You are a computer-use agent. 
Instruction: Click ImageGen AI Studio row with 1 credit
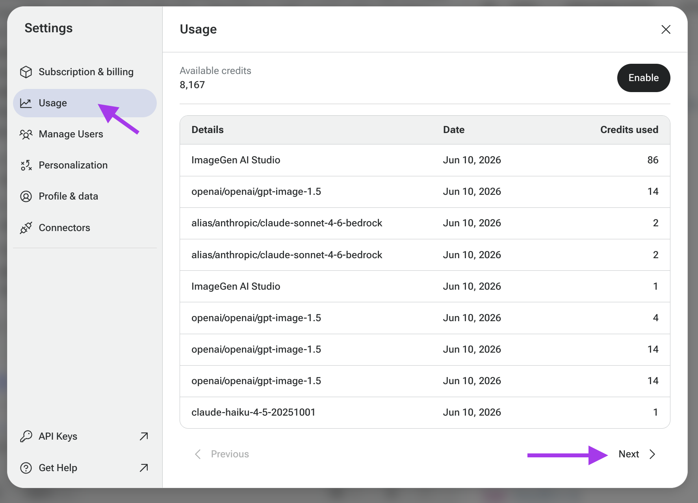click(425, 287)
